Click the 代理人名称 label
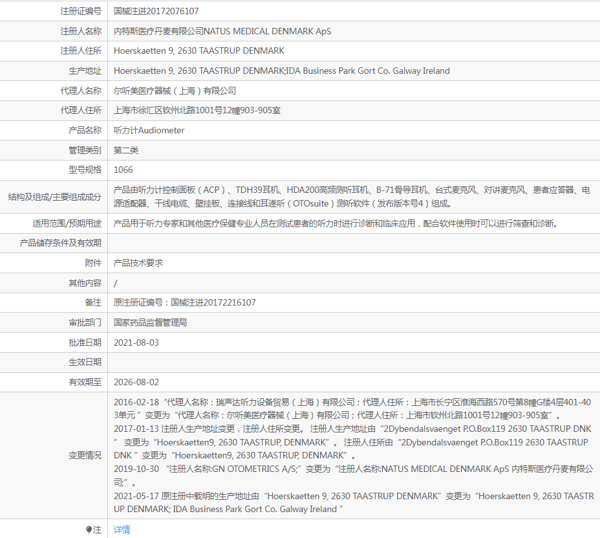The image size is (600, 538). (81, 91)
